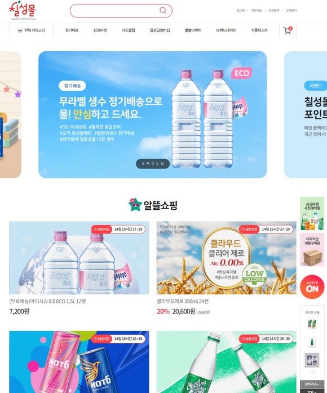This screenshot has height=393, width=327.
Task: Open the 싱싱마켓 menu item
Action: pos(100,30)
